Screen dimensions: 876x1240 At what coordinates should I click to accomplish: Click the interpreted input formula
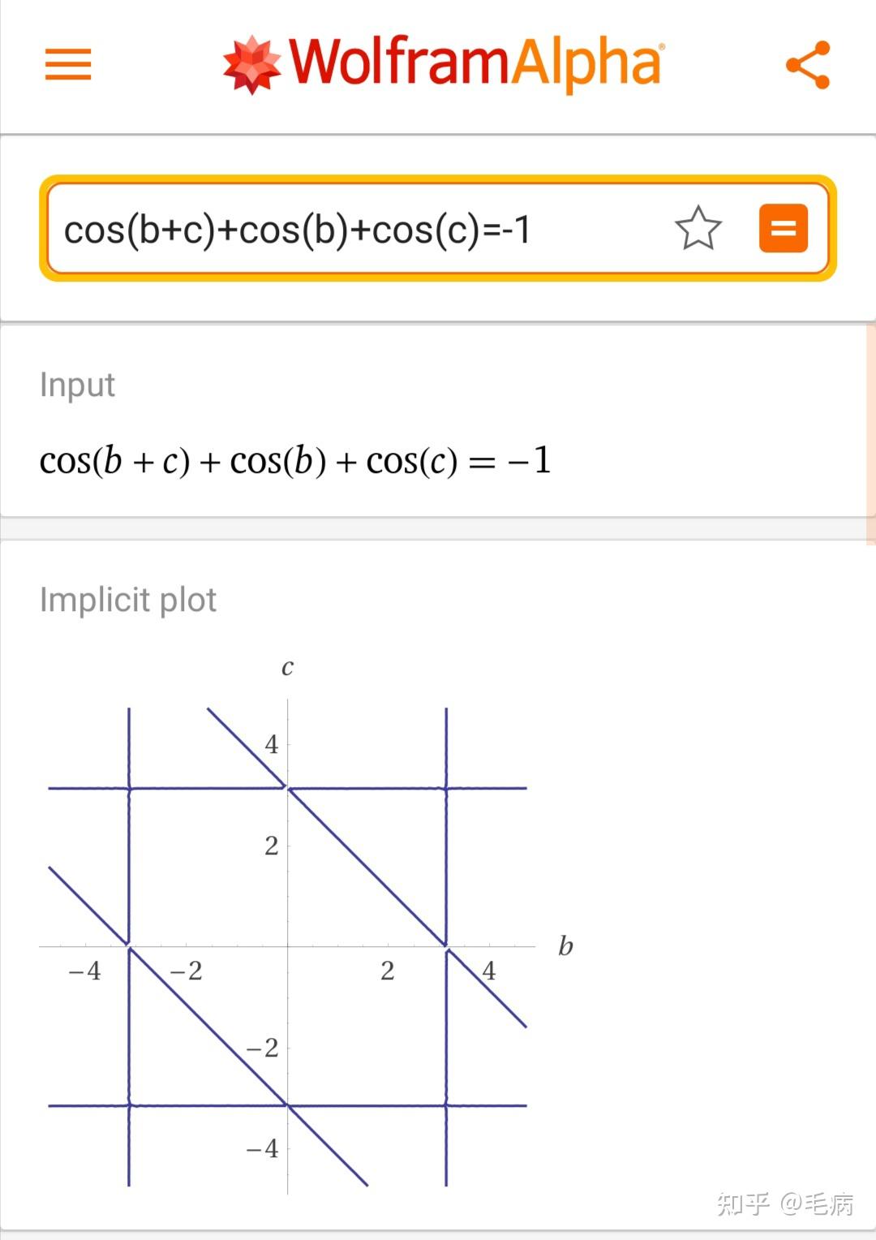coord(295,461)
